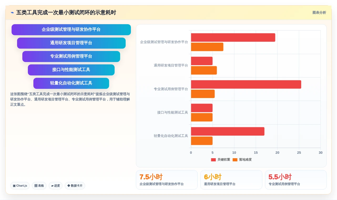Click orange bar for 专业测试用例管理平台

click(x=203, y=94)
